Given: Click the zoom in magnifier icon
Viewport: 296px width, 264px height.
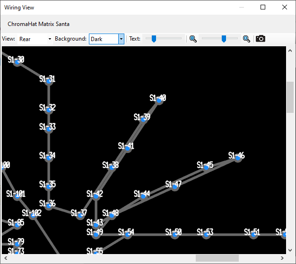Looking at the screenshot, I should (246, 39).
